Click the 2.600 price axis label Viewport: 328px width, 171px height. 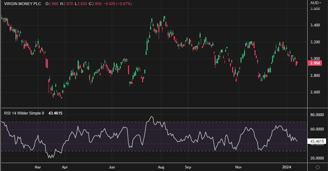pyautogui.click(x=315, y=92)
